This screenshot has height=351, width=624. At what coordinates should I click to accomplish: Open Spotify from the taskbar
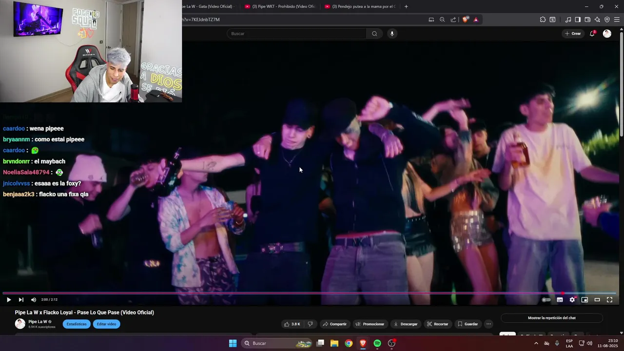(x=377, y=343)
